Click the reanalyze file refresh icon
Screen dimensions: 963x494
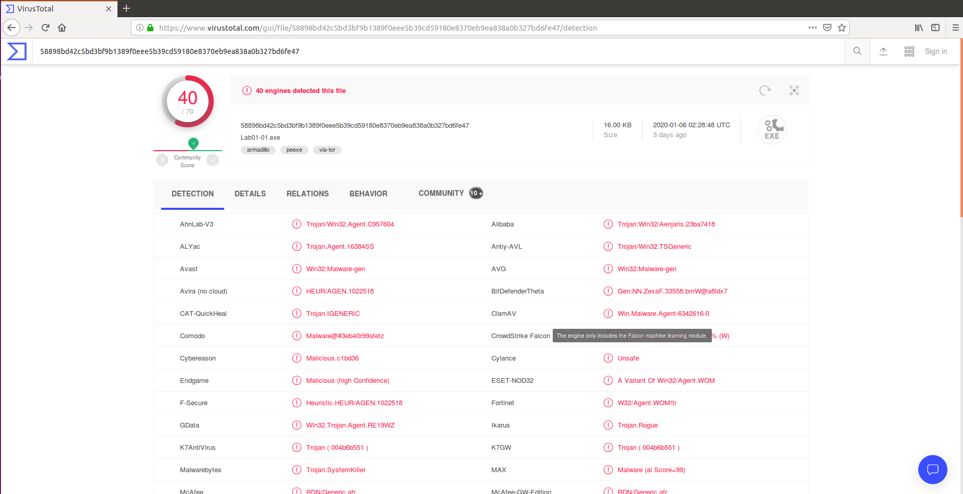[765, 90]
